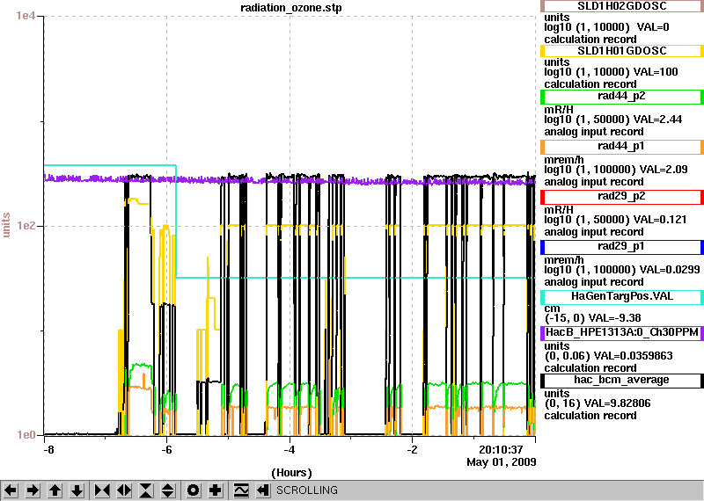Shift the plot up using the up arrow
The width and height of the screenshot is (704, 501).
click(x=55, y=490)
